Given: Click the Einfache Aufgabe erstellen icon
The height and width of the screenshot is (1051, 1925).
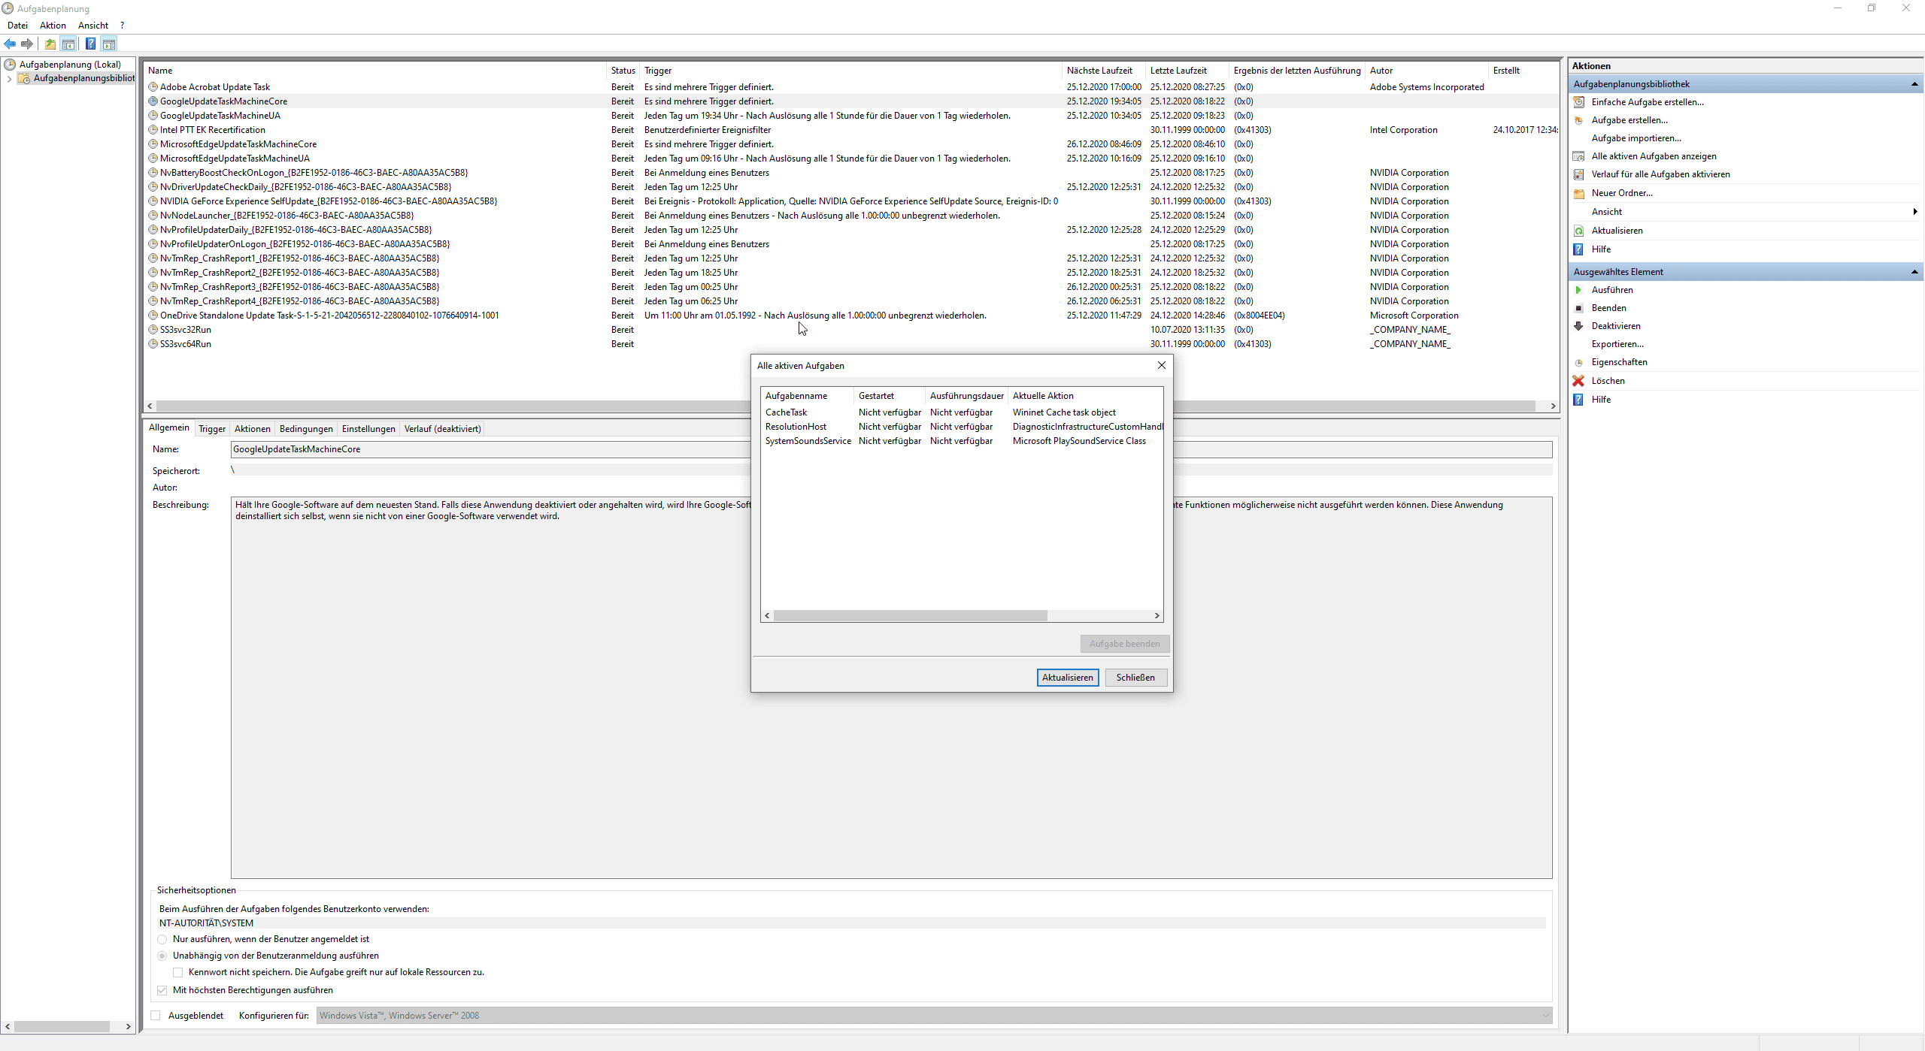Looking at the screenshot, I should 1578,102.
